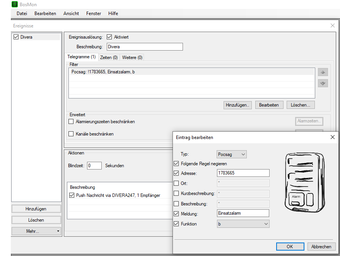Open the Typ Pocsag dropdown
The image size is (340, 256).
(231, 154)
